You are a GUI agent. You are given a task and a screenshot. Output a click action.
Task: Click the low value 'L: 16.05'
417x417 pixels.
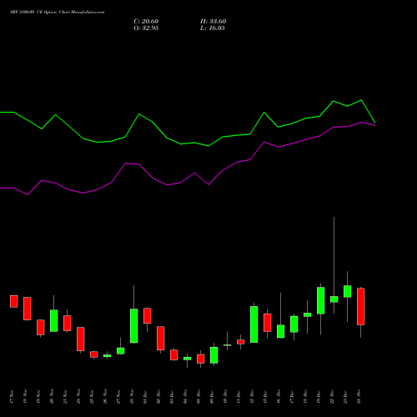click(213, 28)
